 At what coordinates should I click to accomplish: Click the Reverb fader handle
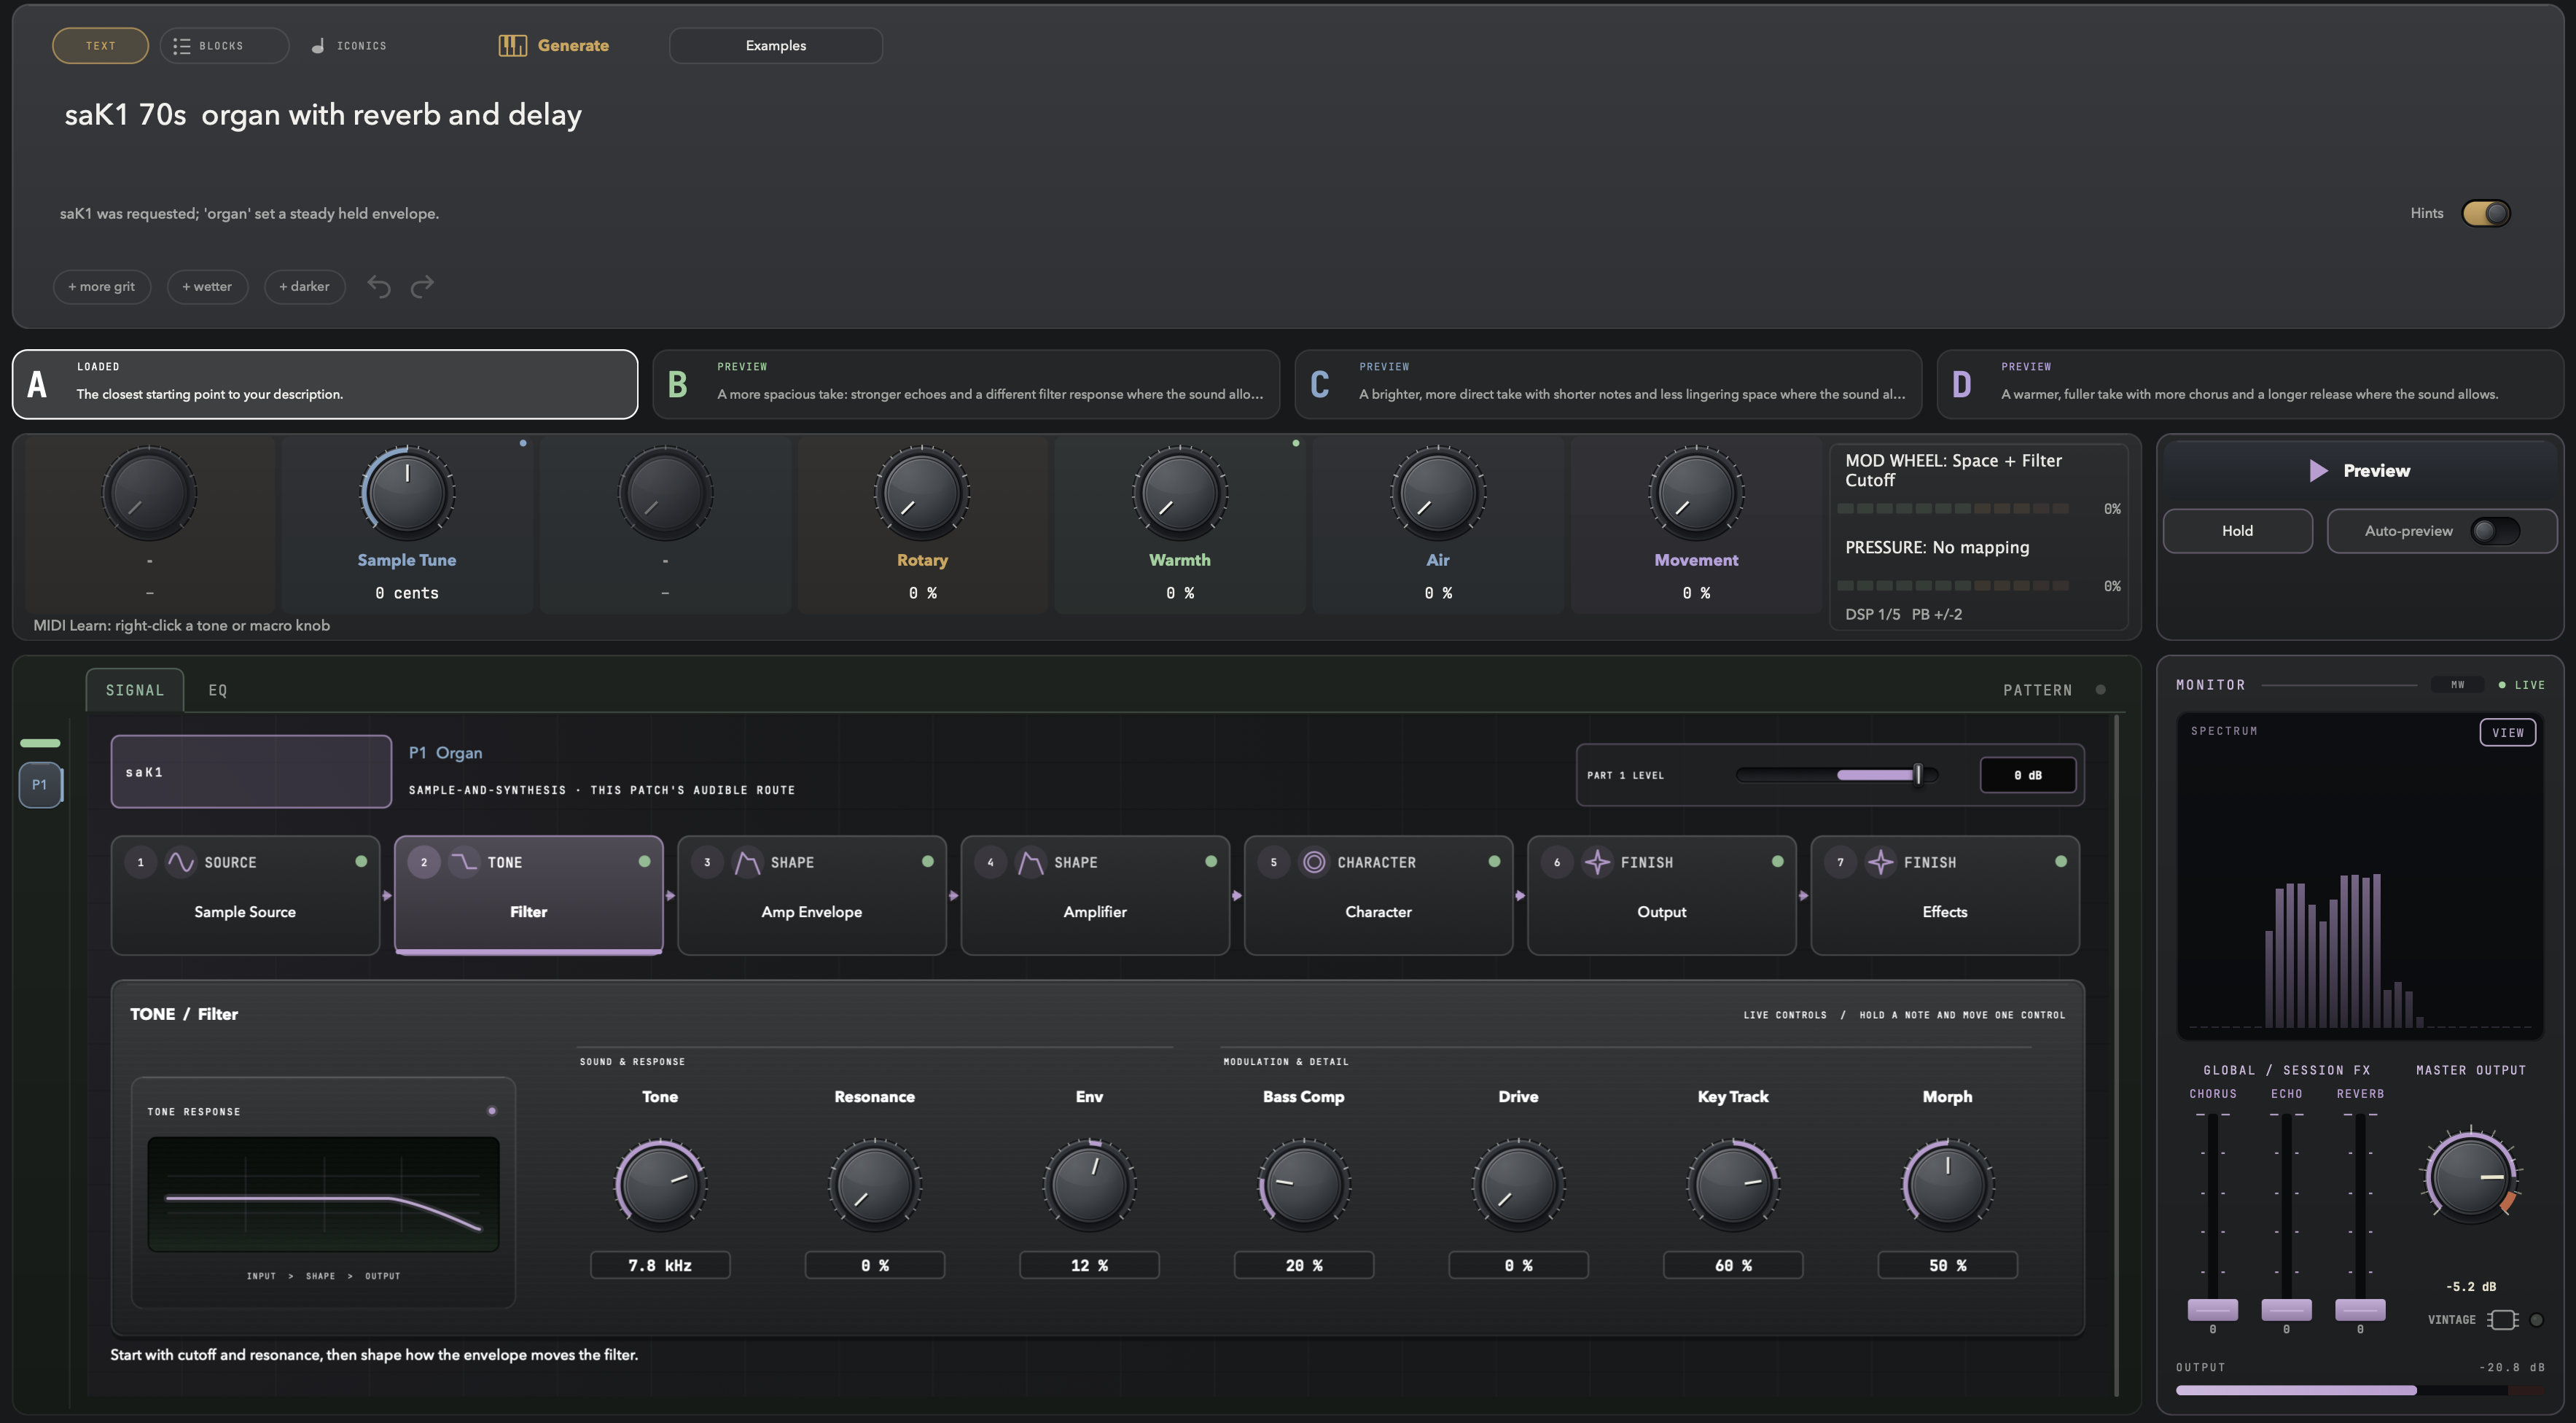tap(2360, 1309)
